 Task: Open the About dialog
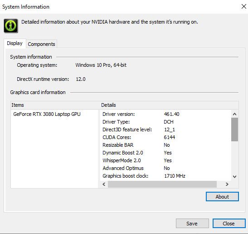[222, 197]
